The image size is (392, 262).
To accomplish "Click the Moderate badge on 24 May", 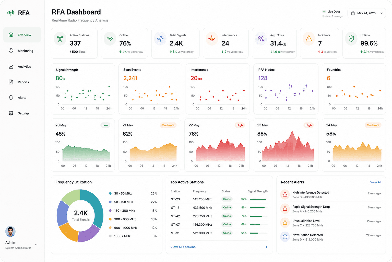I will click(x=373, y=125).
